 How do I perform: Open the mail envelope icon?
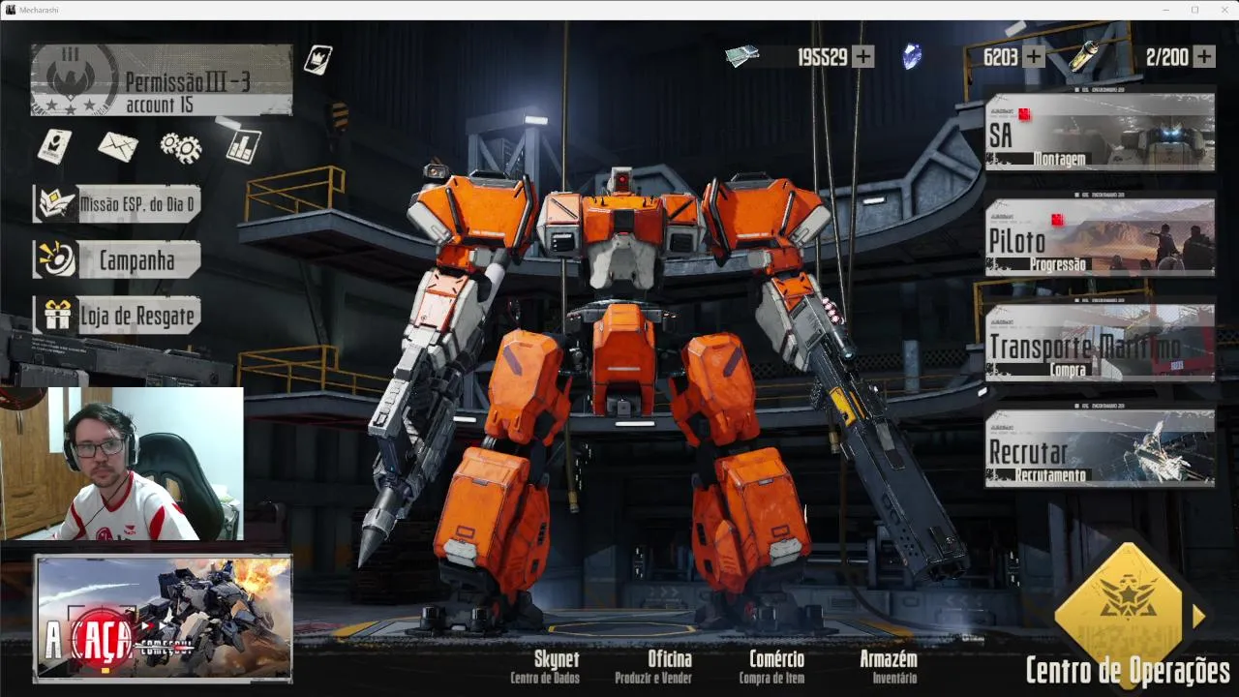coord(118,147)
